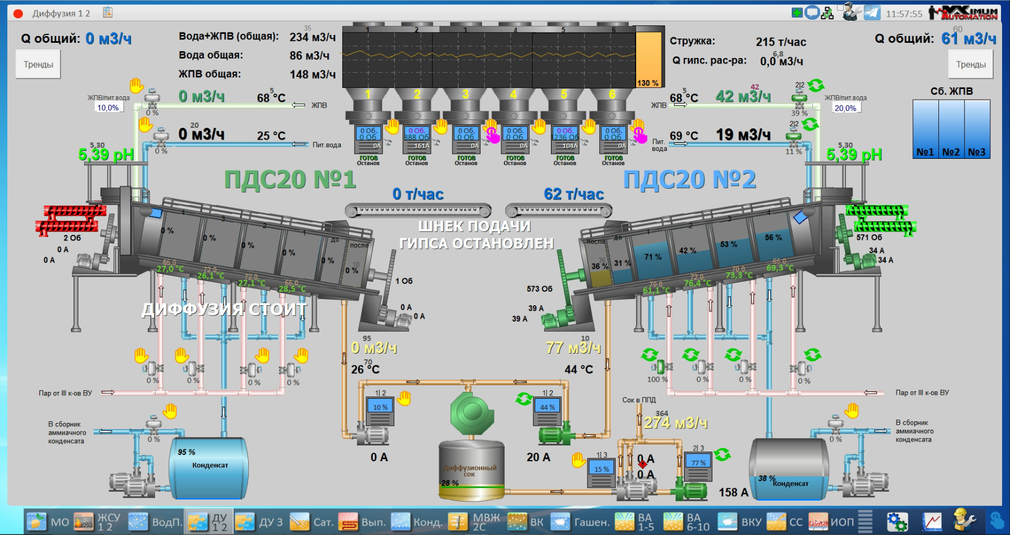Open gear settings icon in bottom bar

point(897,522)
